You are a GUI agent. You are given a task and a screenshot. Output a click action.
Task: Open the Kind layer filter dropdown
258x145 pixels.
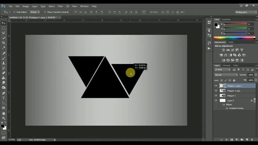coord(222,70)
